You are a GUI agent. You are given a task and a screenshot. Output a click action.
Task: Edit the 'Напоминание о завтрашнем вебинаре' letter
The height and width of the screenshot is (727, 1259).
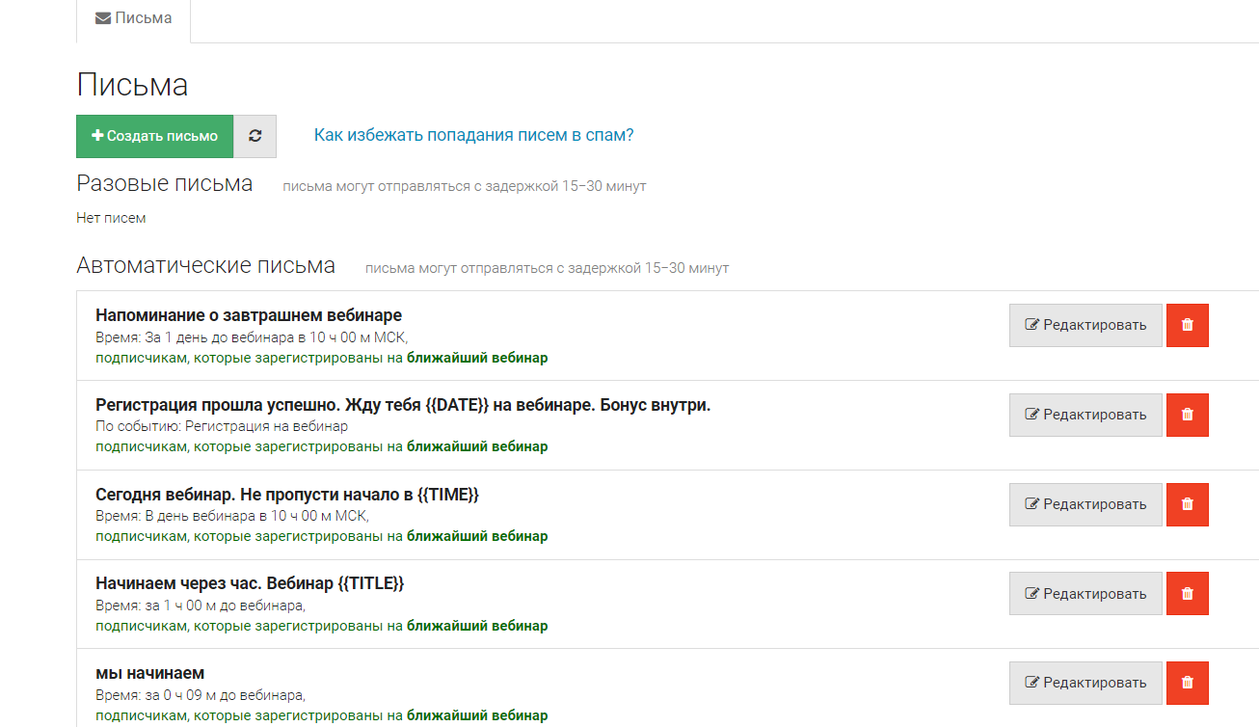pos(1085,325)
